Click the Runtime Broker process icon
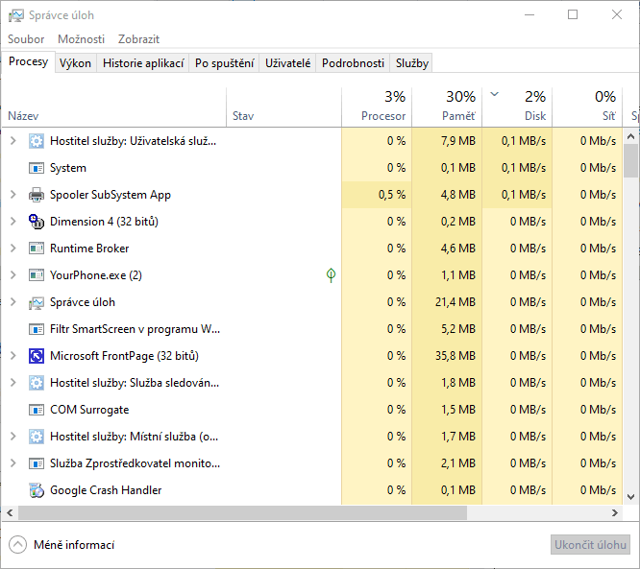Screen dimensions: 640x569 37,249
